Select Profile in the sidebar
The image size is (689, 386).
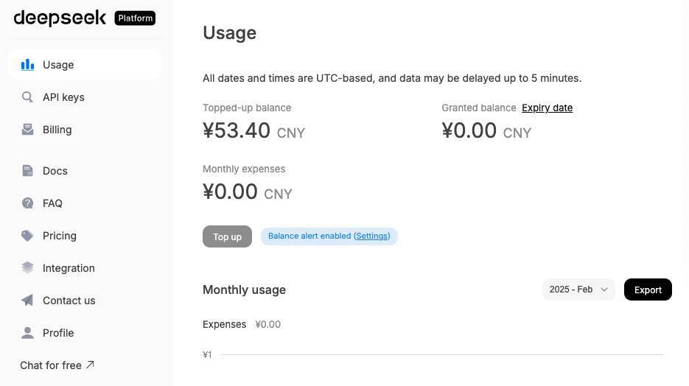pos(58,333)
